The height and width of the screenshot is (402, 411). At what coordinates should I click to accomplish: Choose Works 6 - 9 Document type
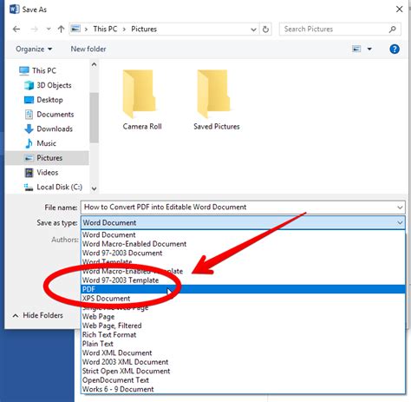coord(243,389)
